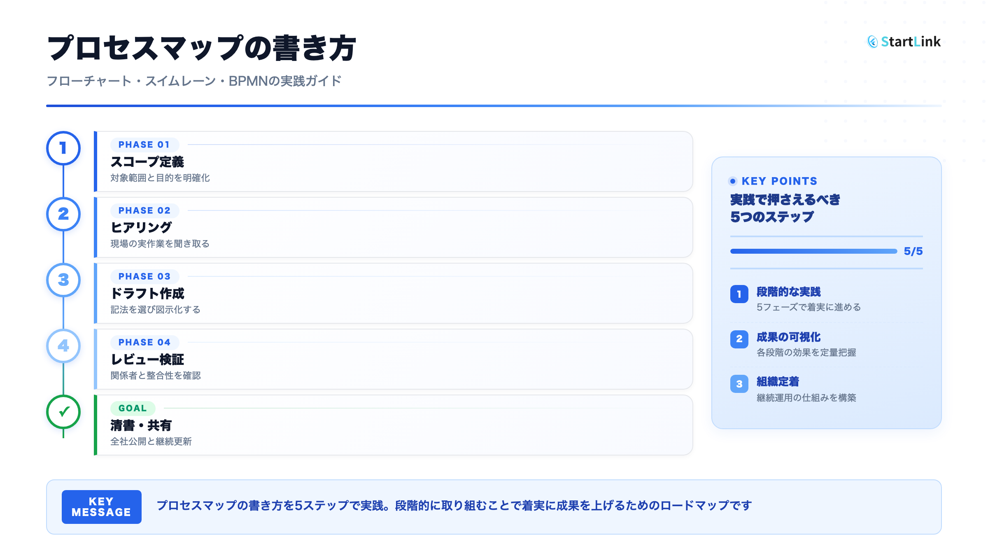Click the KEY POINTS bullet dot
Viewport: 988px width, 556px height.
(x=733, y=181)
